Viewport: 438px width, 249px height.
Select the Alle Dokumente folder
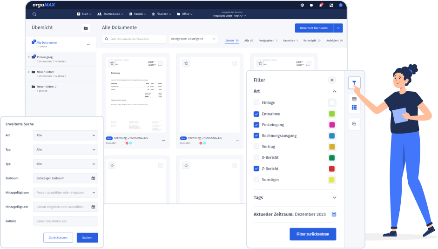(x=61, y=44)
